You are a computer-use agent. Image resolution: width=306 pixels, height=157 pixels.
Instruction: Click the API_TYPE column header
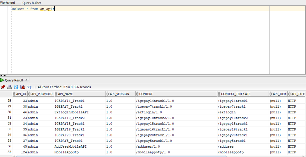(298, 94)
